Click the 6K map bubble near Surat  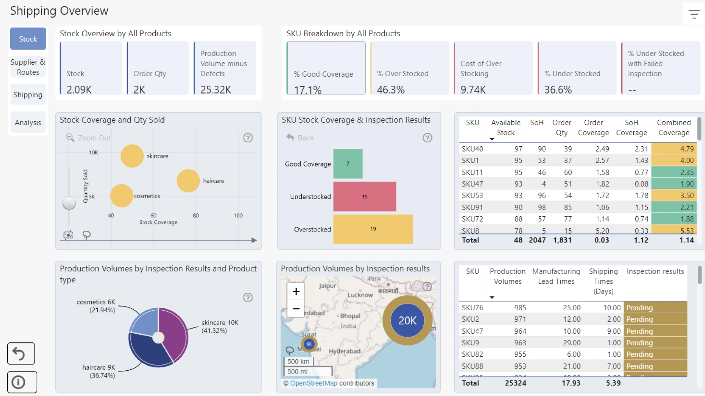[309, 344]
